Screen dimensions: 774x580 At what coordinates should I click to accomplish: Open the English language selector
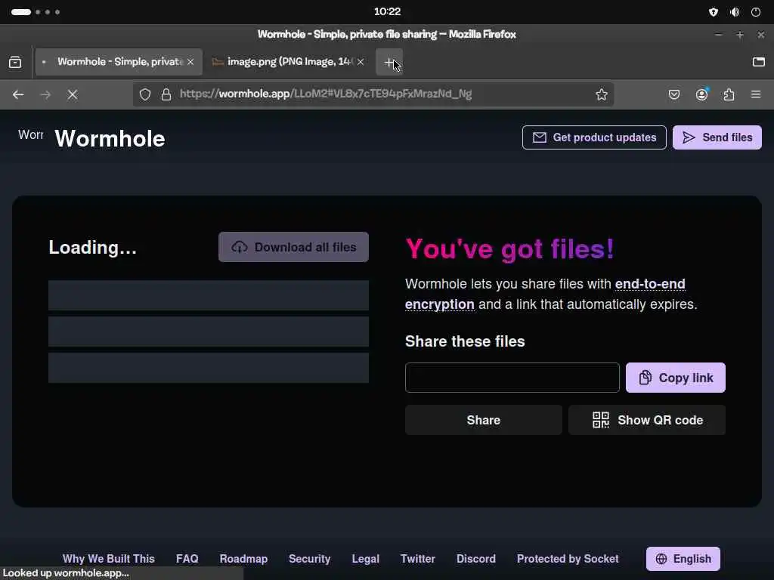(x=683, y=559)
